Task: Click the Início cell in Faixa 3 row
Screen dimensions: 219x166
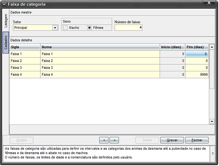Action: click(173, 68)
